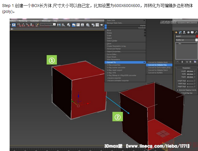This screenshot has height=151, width=198.
Task: Click the Render Production teapot icon
Action: [x=102, y=25]
